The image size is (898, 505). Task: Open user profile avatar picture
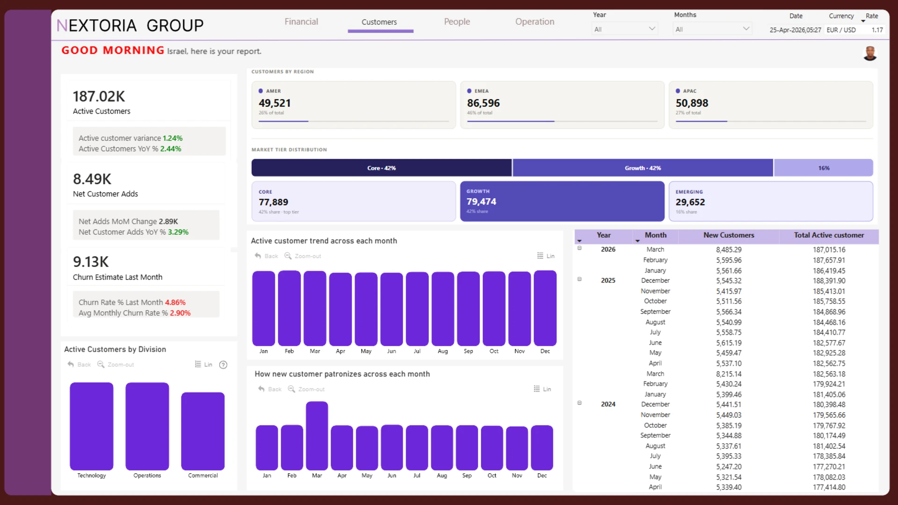[x=869, y=54]
